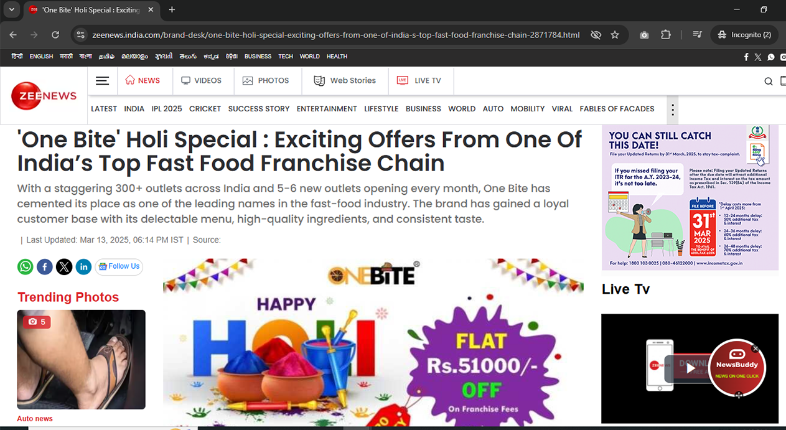This screenshot has width=786, height=430.
Task: Switch to the VIDEOS tab
Action: click(201, 80)
